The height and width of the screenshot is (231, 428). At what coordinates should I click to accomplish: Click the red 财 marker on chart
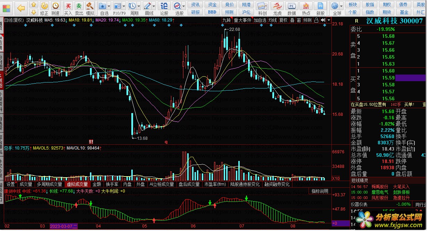tap(91, 142)
